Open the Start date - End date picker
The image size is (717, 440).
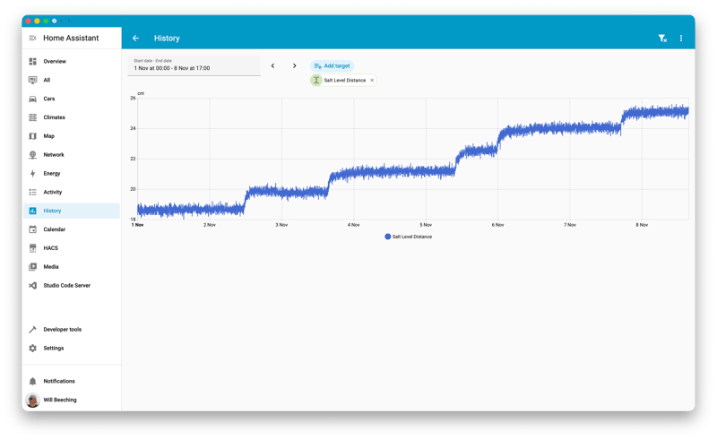pos(194,65)
